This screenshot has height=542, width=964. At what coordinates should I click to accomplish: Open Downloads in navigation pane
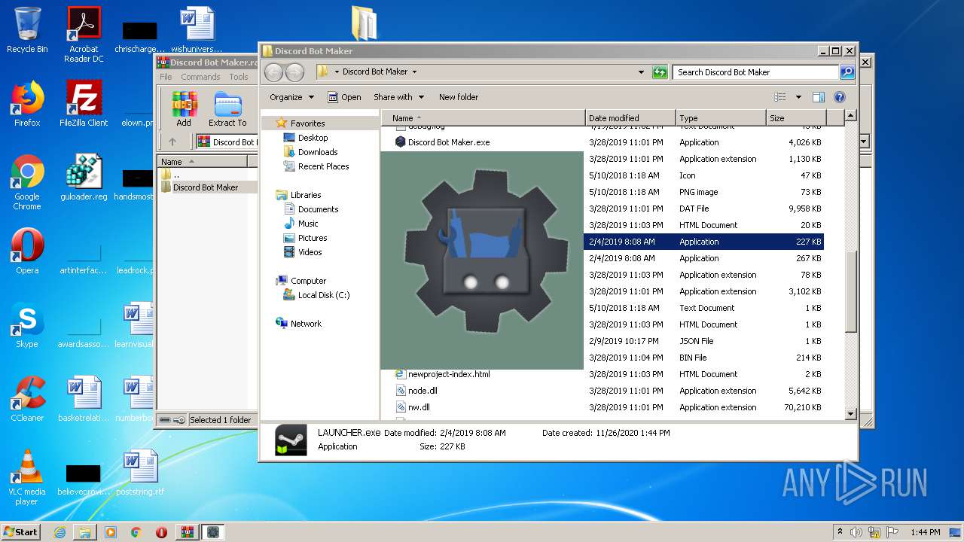coord(318,152)
